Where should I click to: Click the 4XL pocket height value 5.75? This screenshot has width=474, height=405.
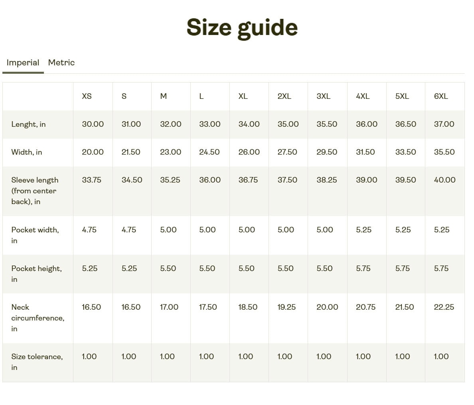click(363, 268)
